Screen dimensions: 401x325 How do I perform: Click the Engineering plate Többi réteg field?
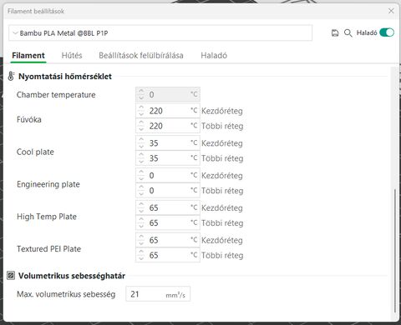click(168, 191)
